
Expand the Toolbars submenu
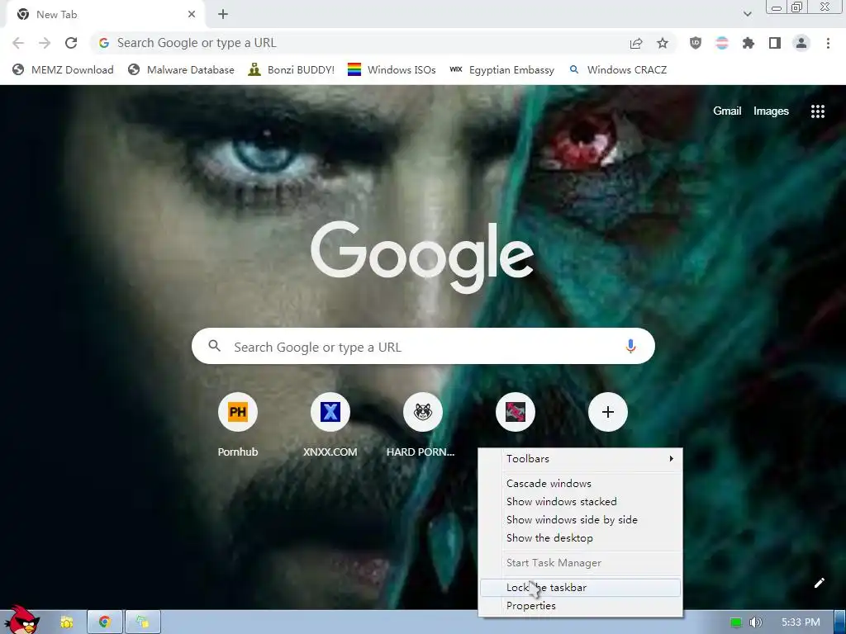tap(581, 459)
